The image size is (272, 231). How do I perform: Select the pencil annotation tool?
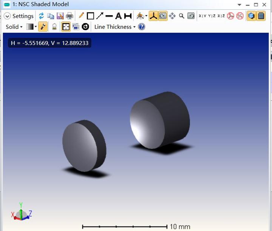click(81, 15)
